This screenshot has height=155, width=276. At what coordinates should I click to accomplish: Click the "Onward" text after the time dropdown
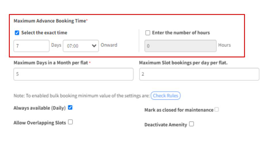click(109, 45)
